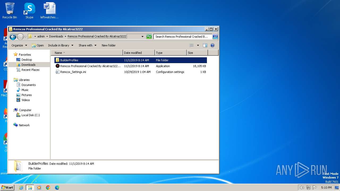Viewport: 340px width, 191px height.
Task: Click the Action Center flag tray icon
Action: point(315,188)
